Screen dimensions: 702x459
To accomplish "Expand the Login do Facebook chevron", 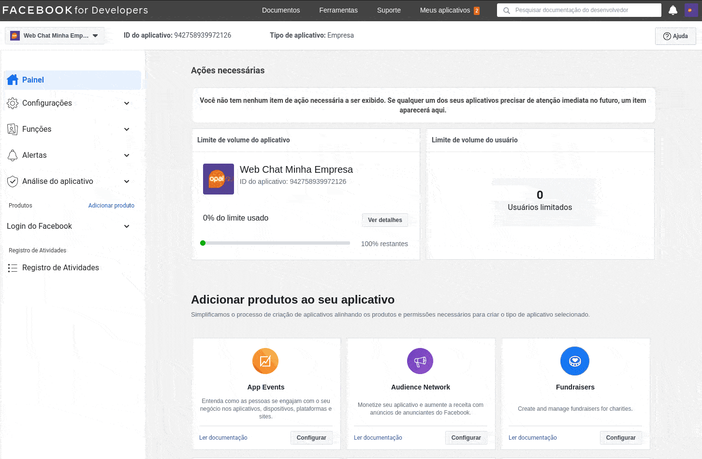I will coord(127,226).
